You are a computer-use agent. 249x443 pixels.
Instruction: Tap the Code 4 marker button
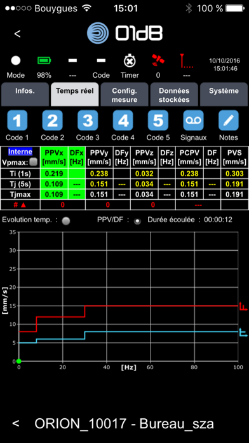point(123,120)
